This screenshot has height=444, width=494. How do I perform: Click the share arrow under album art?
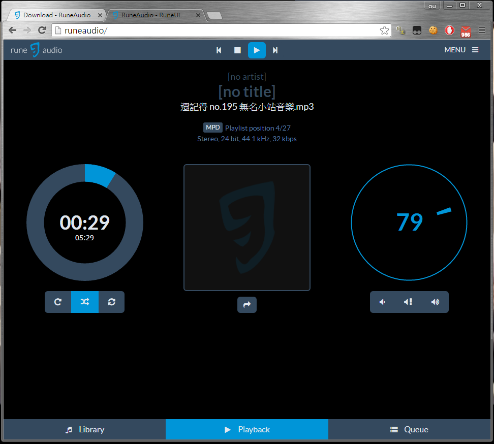coord(247,305)
